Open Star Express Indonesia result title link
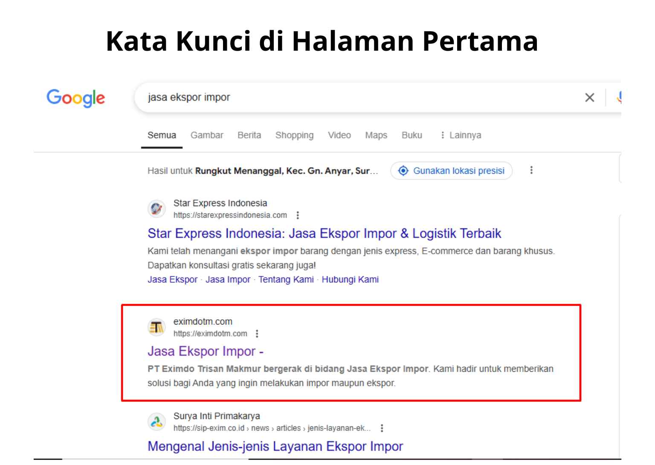 324,234
